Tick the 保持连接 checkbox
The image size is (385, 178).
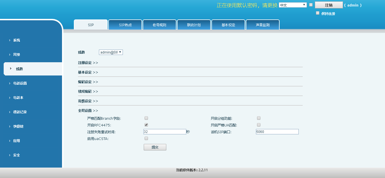[x=318, y=13]
